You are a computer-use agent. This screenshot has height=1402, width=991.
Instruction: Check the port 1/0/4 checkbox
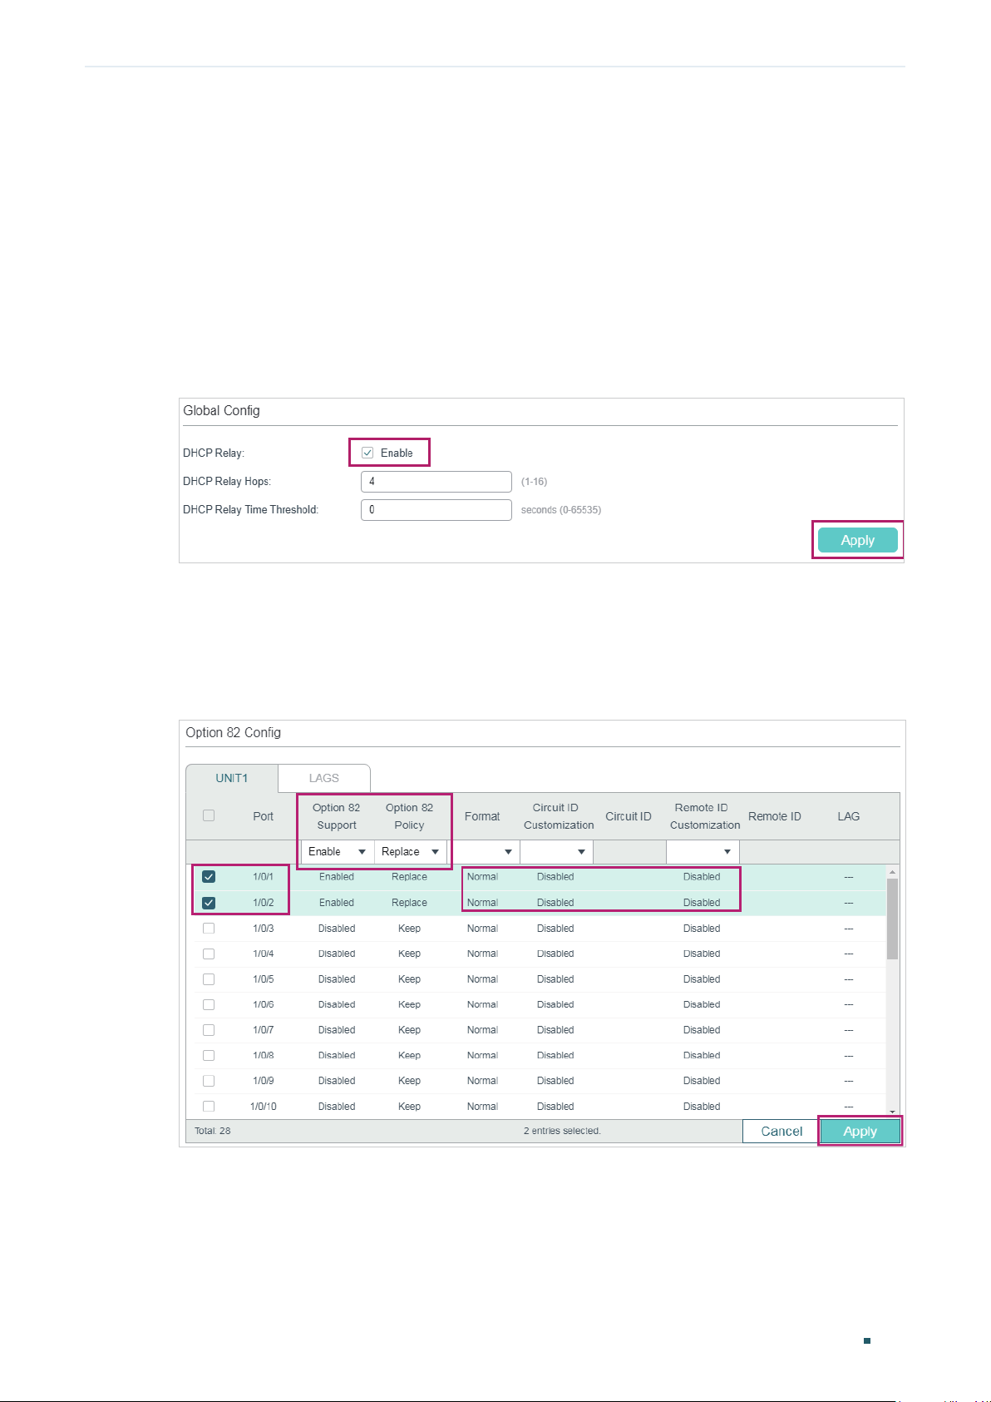[209, 954]
